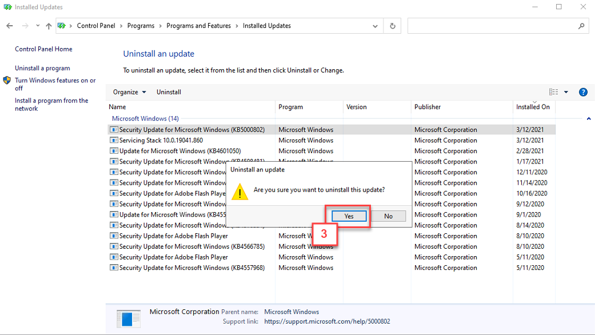
Task: Select the 8/10/2020 Adobe Flash Player update
Action: click(332, 236)
